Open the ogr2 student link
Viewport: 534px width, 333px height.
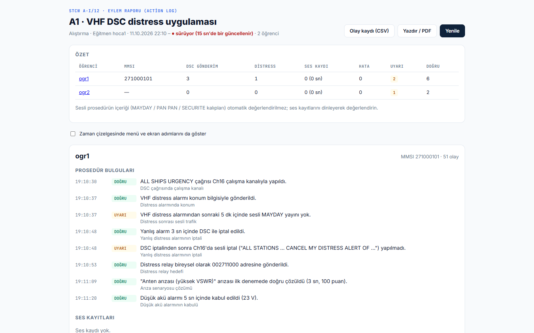pyautogui.click(x=84, y=92)
